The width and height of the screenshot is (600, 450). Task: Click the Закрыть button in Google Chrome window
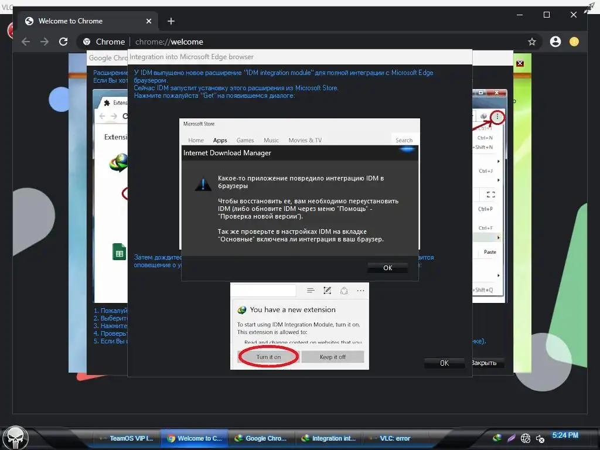tap(485, 363)
